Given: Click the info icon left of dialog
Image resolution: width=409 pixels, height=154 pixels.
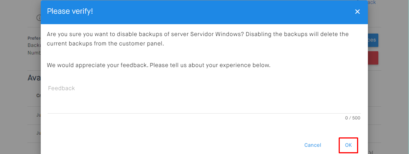Looking at the screenshot, I should 38,18.
